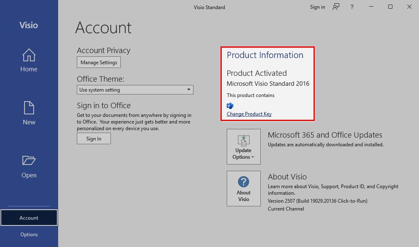Maximize the Visio window
This screenshot has height=247, width=419.
tap(390, 7)
